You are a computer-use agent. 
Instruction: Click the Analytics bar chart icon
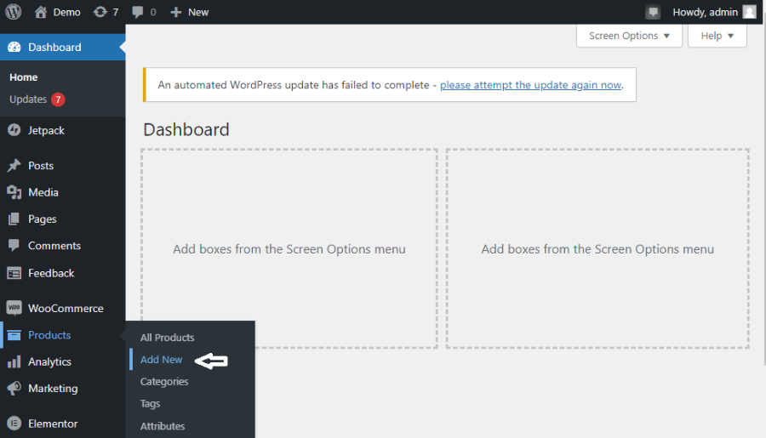14,361
